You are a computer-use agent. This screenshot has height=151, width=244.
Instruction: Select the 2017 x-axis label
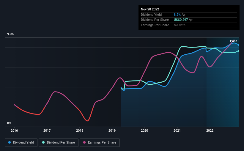tap(47, 130)
